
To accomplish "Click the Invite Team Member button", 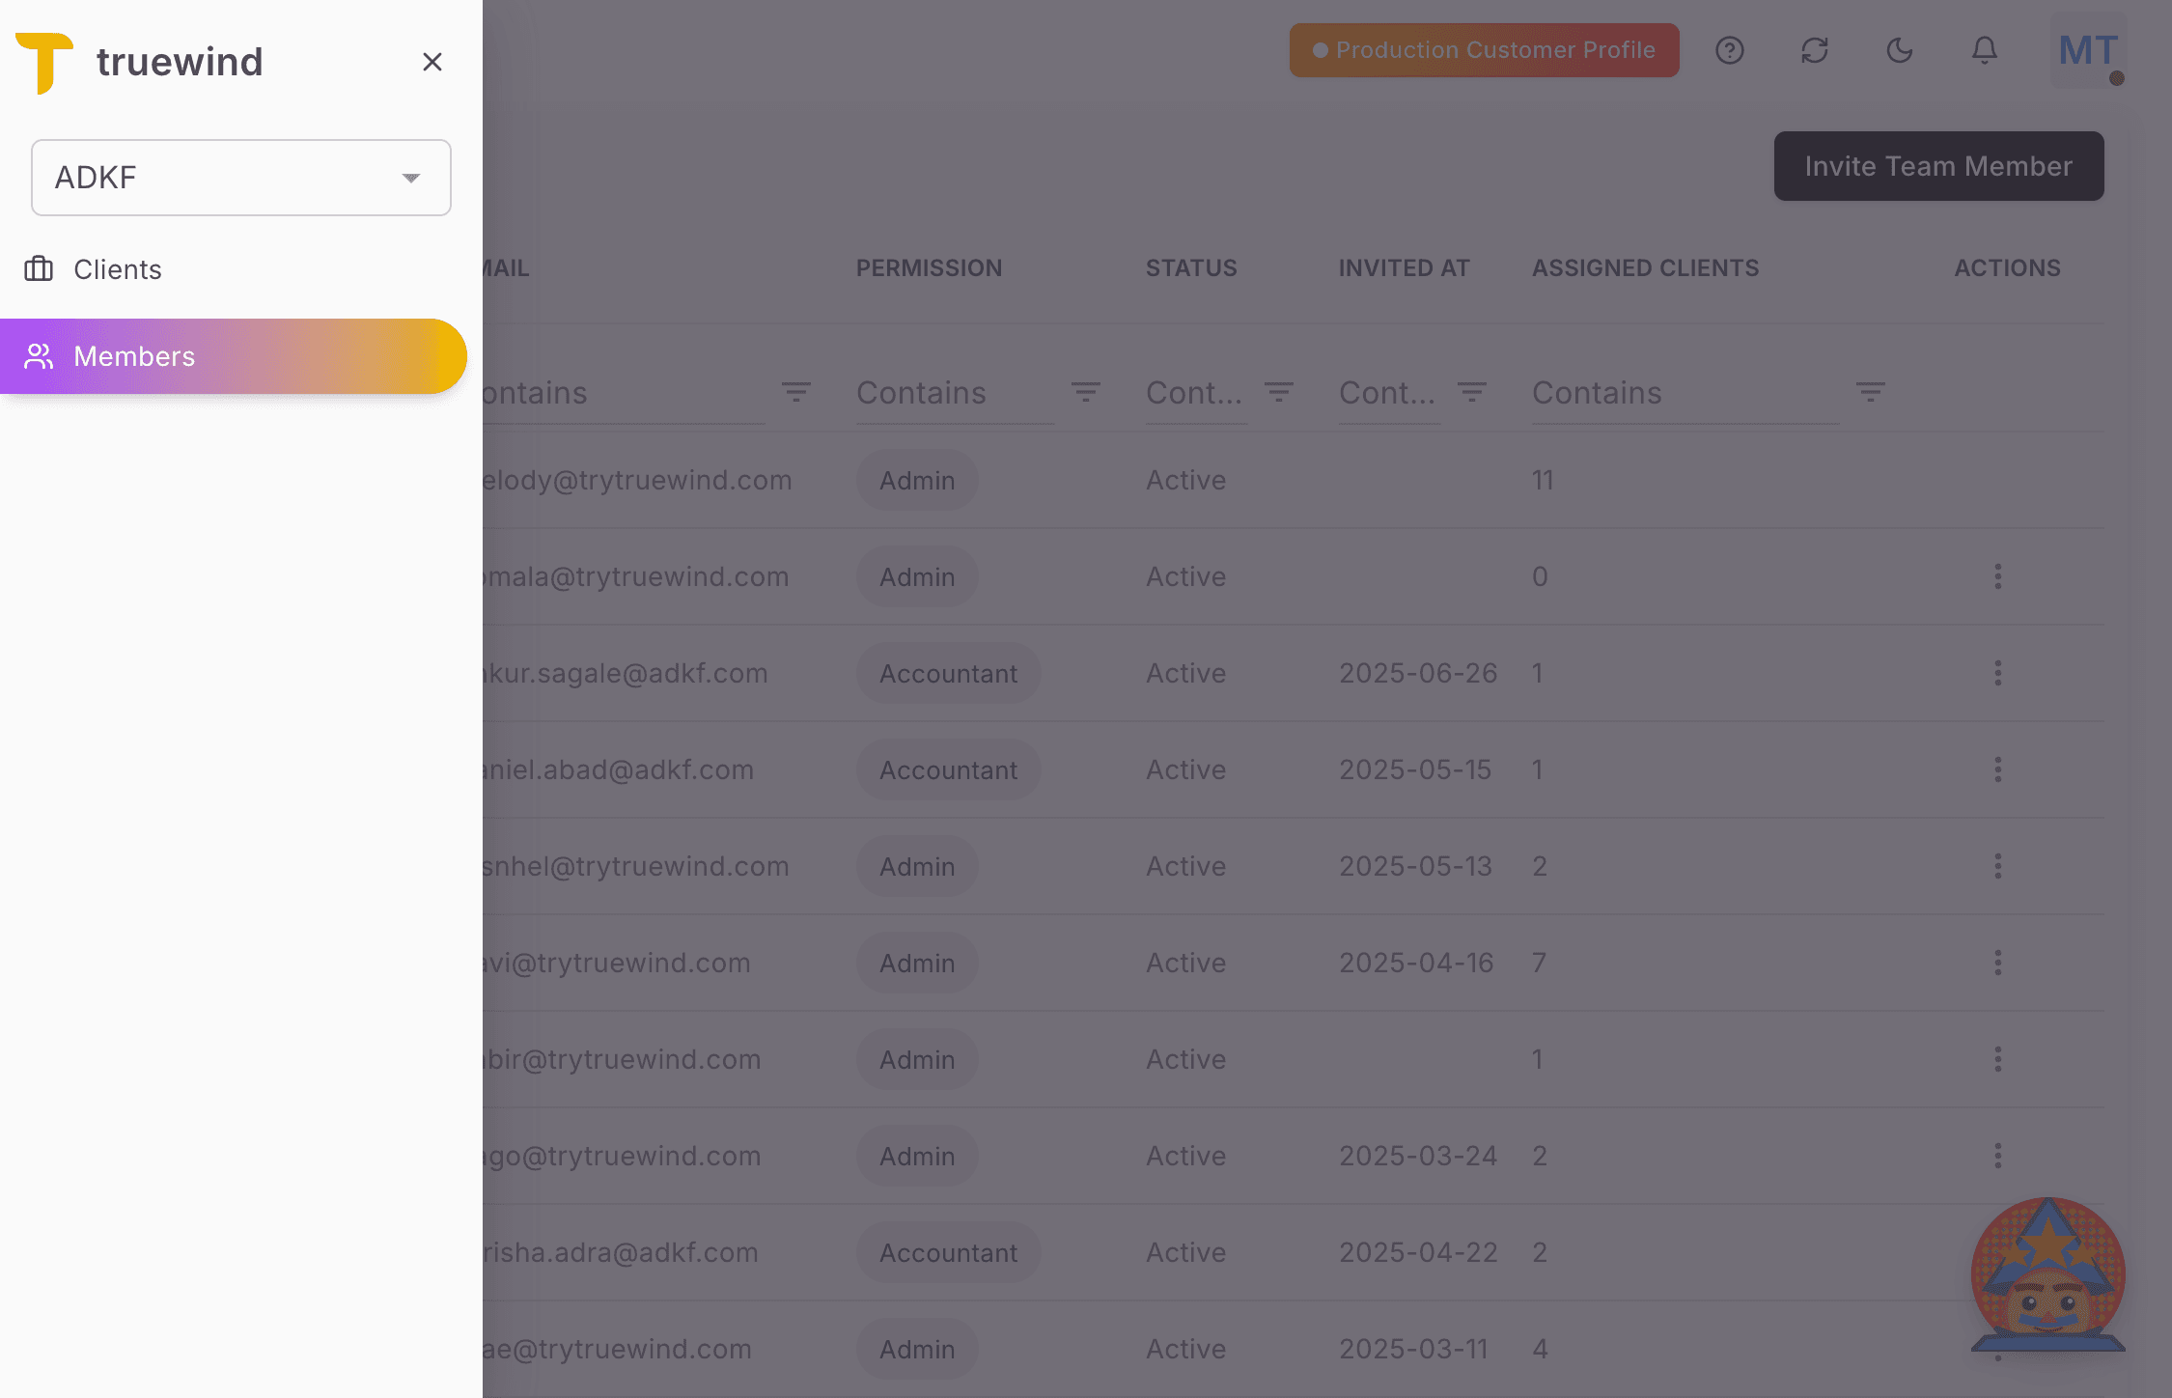I will pyautogui.click(x=1938, y=166).
